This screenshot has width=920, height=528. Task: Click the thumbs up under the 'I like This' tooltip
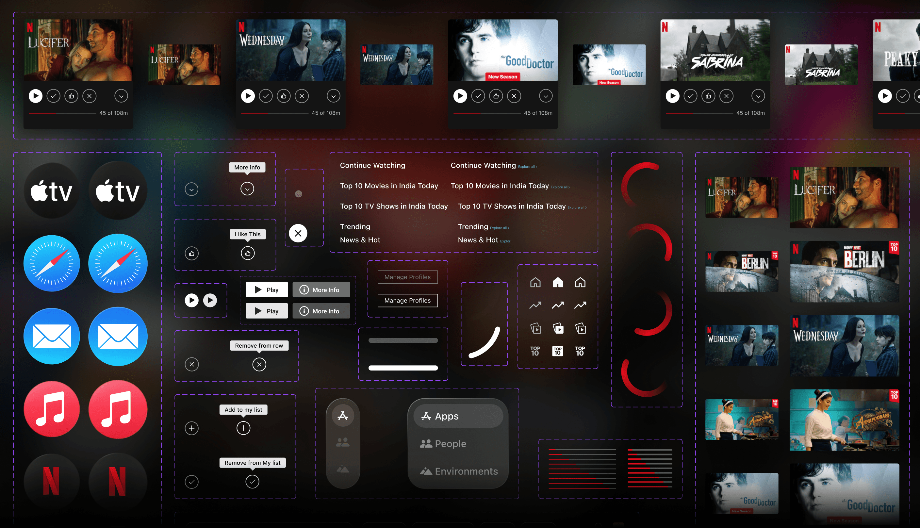[x=248, y=253]
